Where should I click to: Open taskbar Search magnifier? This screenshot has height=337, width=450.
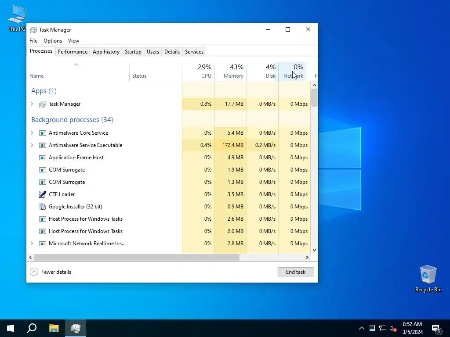pos(32,328)
